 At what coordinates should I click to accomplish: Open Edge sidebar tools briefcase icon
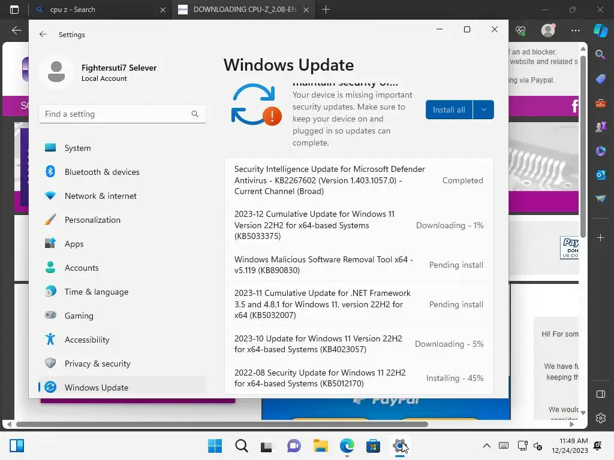600,103
